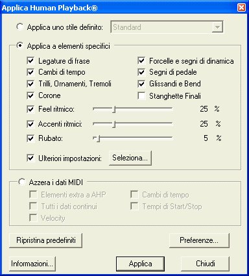
Task: Toggle "Forcelle e segni di dinamica"
Action: (141, 60)
